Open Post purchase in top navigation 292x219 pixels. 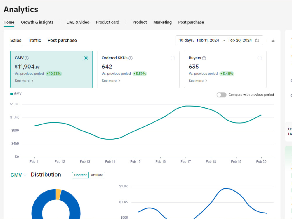pyautogui.click(x=191, y=22)
